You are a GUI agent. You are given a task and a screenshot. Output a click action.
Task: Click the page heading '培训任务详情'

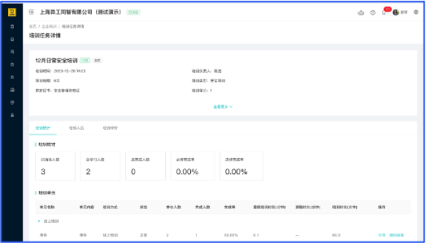45,35
